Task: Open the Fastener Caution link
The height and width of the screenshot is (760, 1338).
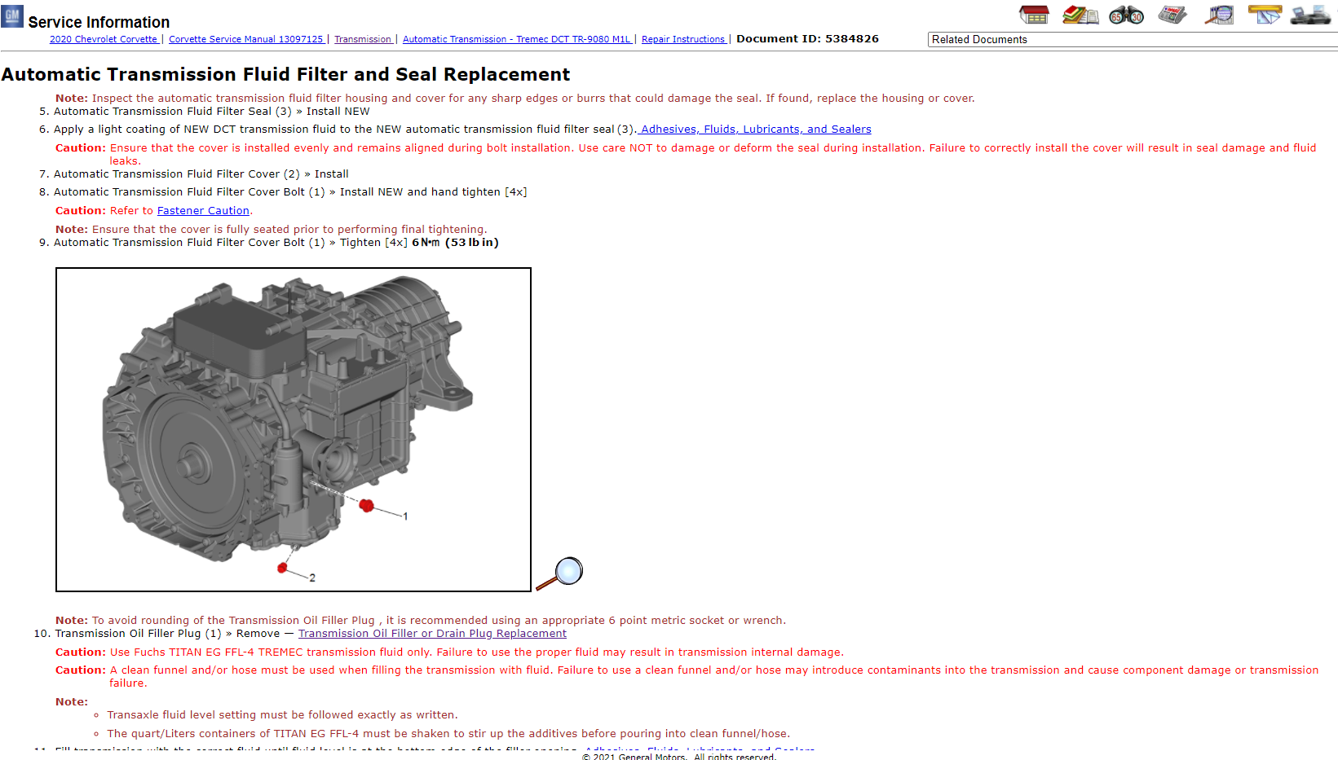Action: 203,211
